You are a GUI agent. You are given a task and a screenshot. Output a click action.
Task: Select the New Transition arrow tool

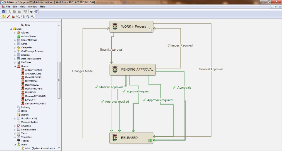9,16
